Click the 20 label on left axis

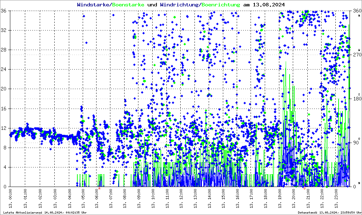click(5, 89)
